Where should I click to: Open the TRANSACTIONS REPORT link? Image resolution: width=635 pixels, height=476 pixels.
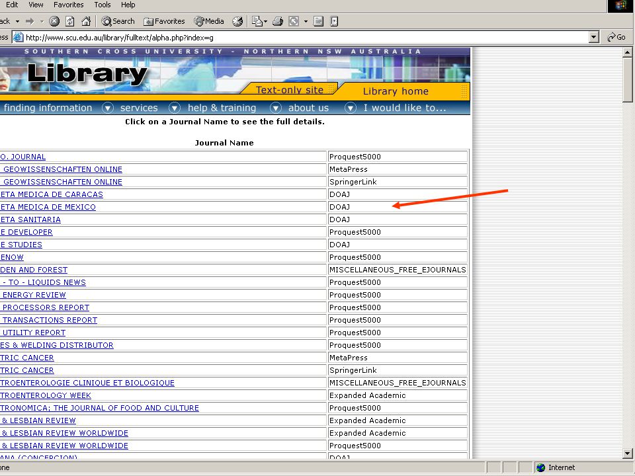tap(48, 320)
